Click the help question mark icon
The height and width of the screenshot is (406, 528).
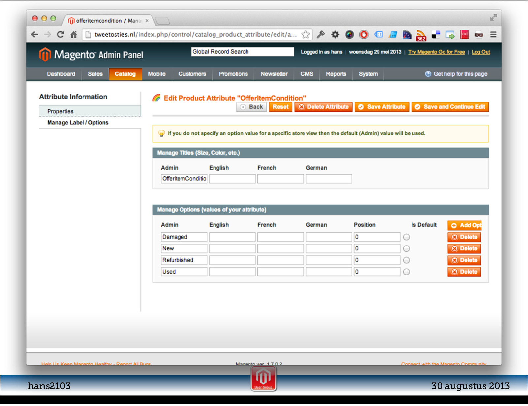[428, 74]
